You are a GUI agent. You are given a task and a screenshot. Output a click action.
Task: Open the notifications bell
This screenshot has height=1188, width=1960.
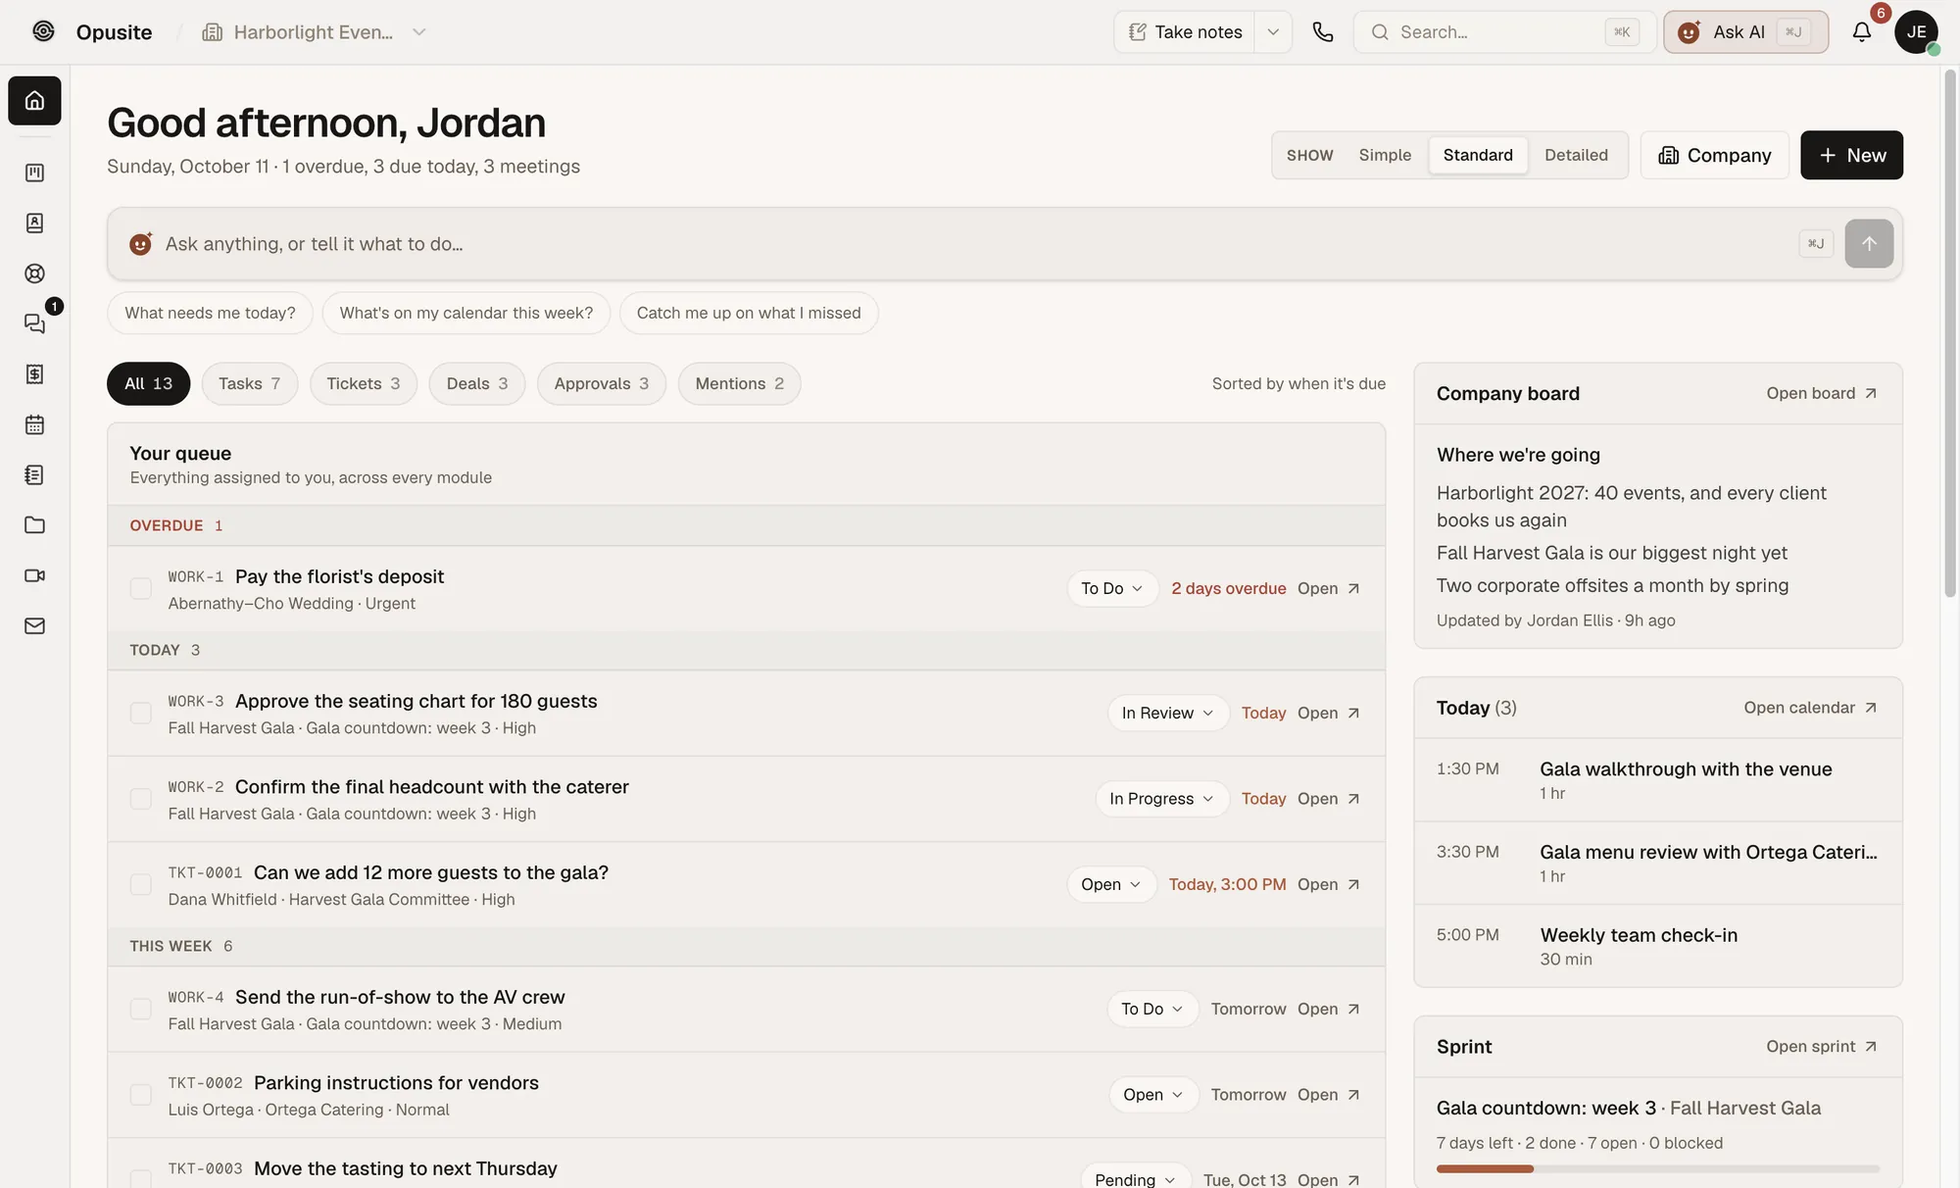coord(1862,32)
